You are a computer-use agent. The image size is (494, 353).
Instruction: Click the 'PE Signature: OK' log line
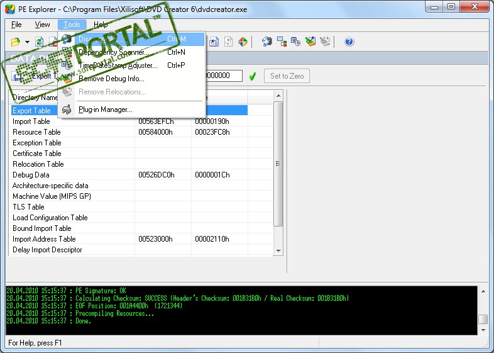(x=66, y=291)
